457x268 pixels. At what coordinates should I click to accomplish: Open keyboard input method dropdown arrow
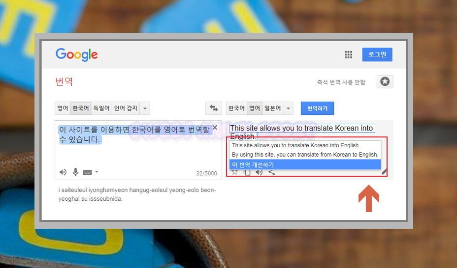tap(97, 172)
